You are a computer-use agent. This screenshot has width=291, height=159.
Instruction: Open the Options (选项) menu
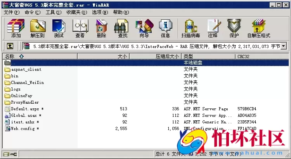[100, 12]
